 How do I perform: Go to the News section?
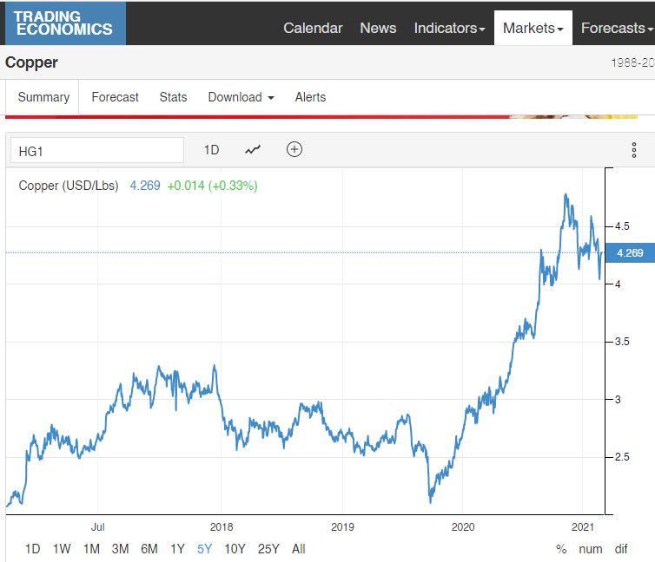[378, 28]
